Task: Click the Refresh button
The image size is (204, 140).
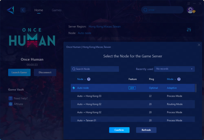Action: click(146, 130)
